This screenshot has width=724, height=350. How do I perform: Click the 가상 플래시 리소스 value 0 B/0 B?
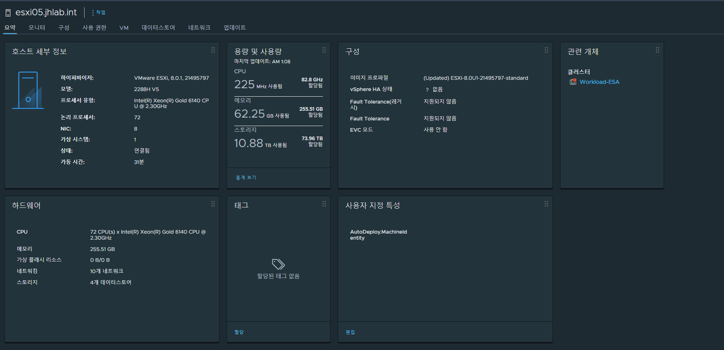coord(100,260)
